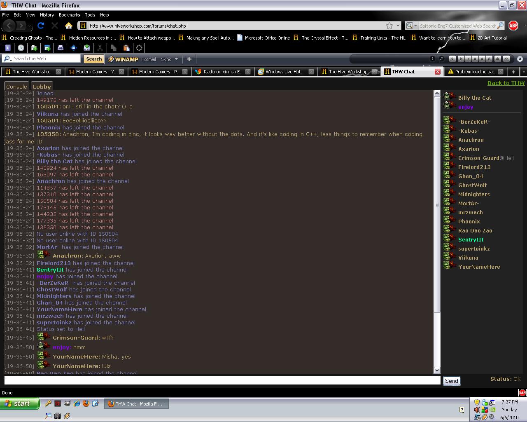This screenshot has width=527, height=422.
Task: Open the Microsoft Office Online bookmark
Action: click(x=263, y=38)
